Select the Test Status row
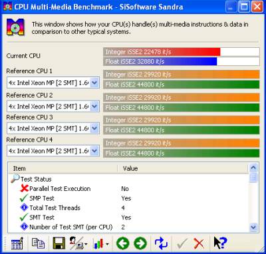This screenshot has height=254, width=266. point(128,179)
